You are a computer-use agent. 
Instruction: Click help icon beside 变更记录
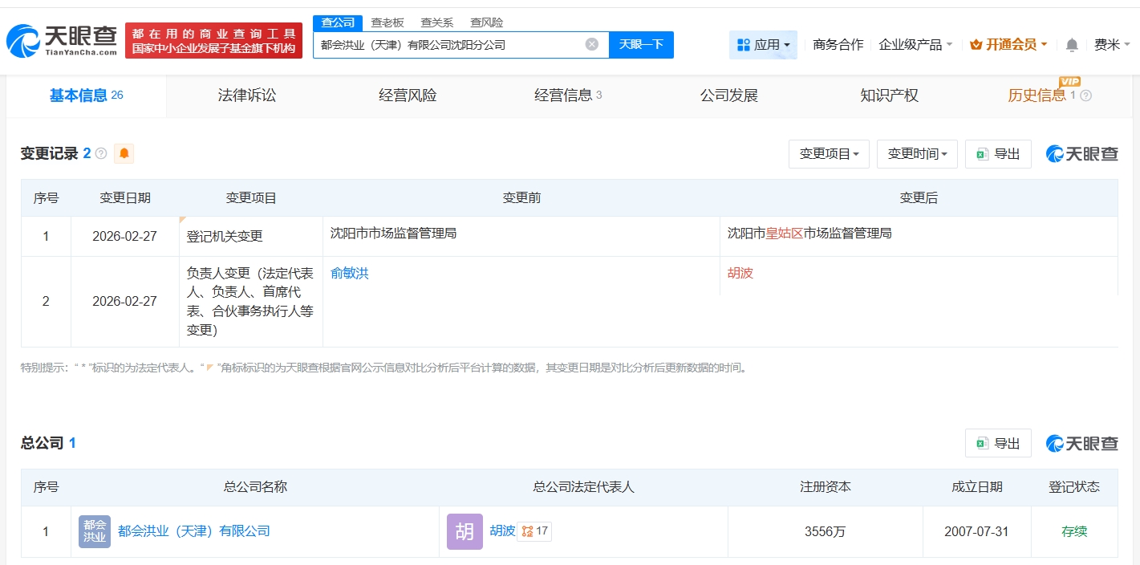point(101,153)
